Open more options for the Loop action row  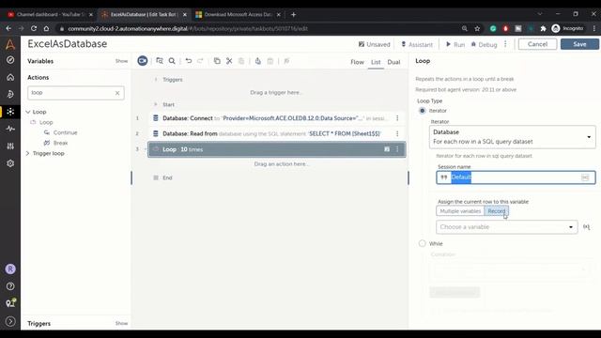397,149
